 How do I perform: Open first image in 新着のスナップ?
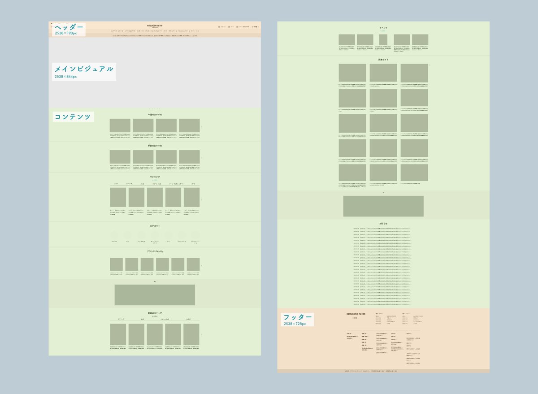(118, 334)
